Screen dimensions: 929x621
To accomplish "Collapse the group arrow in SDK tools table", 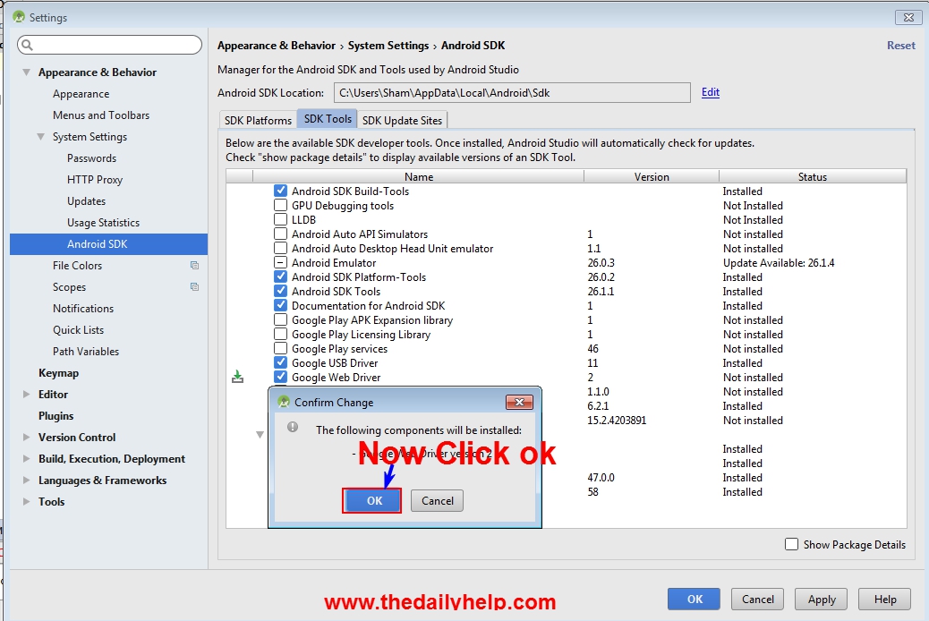I will tap(260, 435).
